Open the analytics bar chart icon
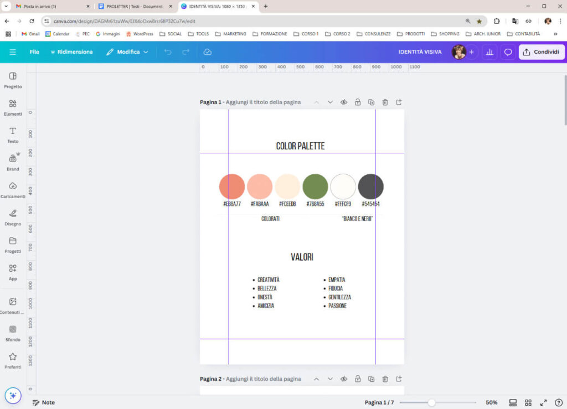 [489, 52]
